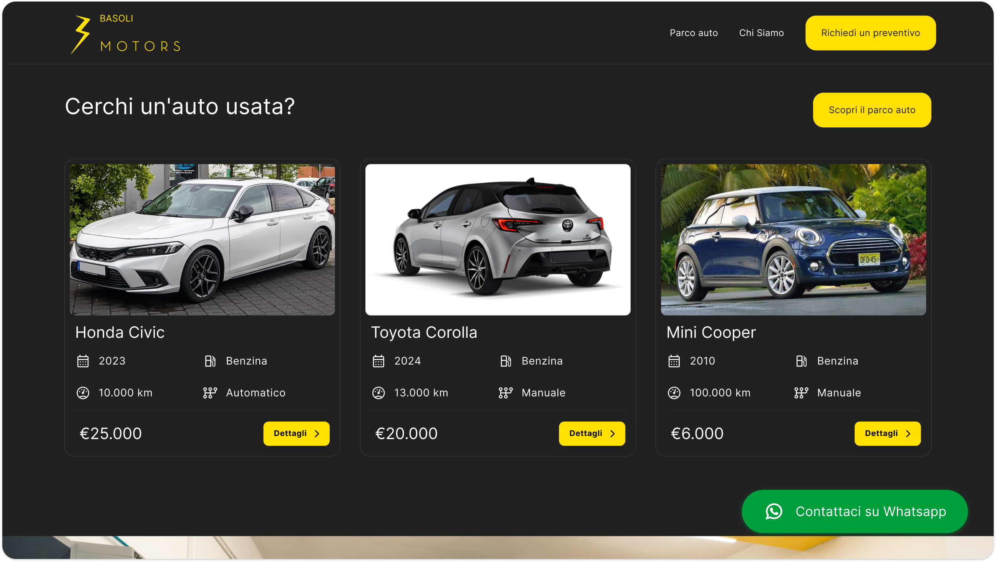Open Dettagli for the Toyota Corolla

point(592,433)
